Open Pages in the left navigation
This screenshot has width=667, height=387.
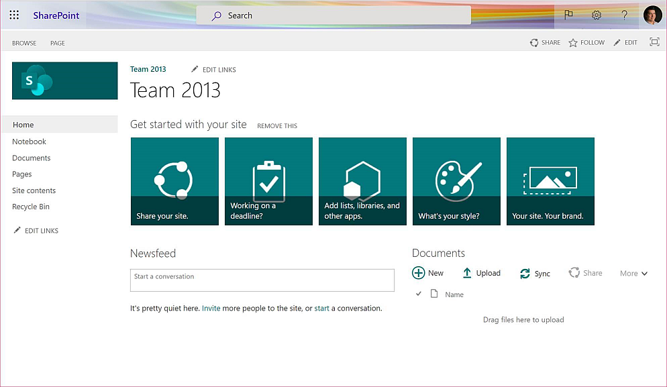pyautogui.click(x=21, y=174)
